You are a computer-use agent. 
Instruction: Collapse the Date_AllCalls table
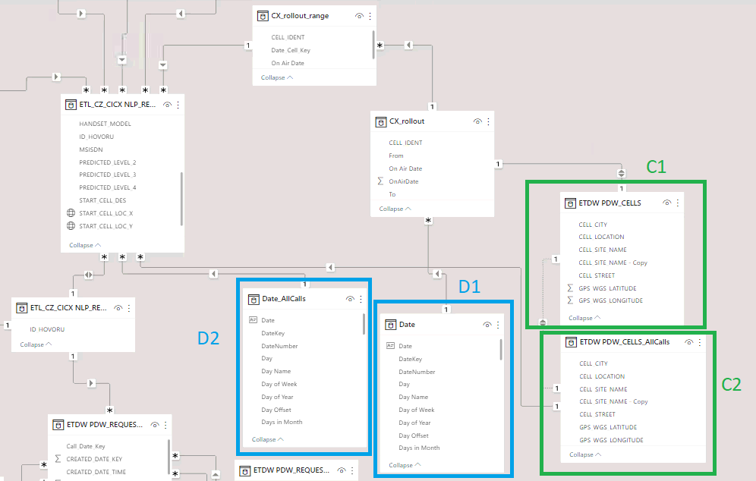[268, 439]
